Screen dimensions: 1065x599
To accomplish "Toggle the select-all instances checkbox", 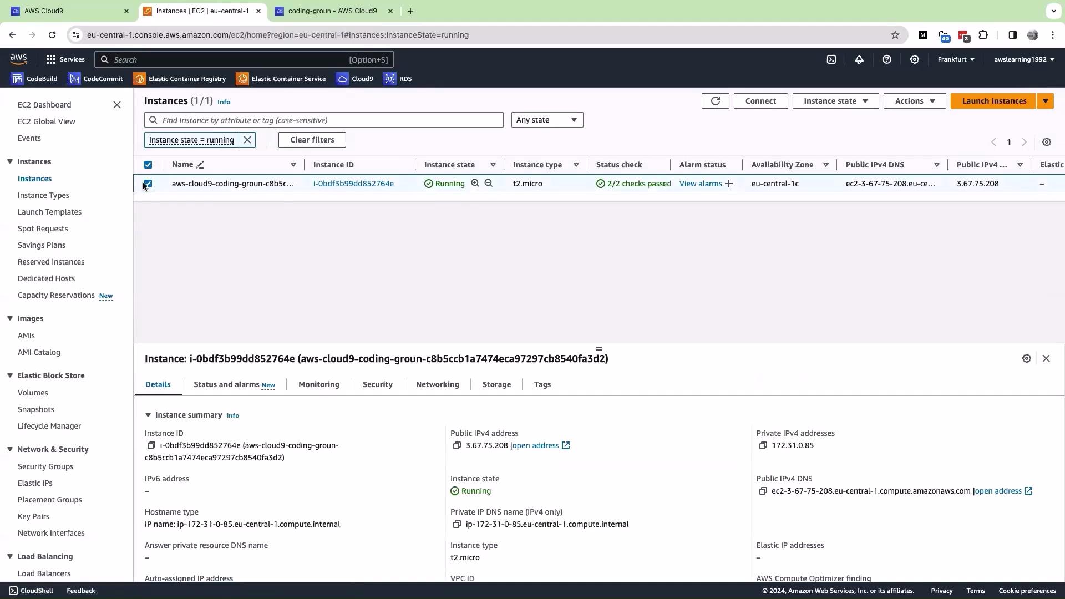I will (148, 165).
